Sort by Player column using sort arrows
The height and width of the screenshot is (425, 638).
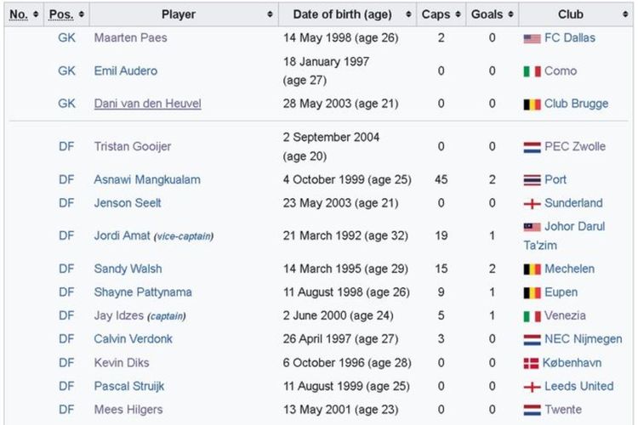click(x=270, y=14)
